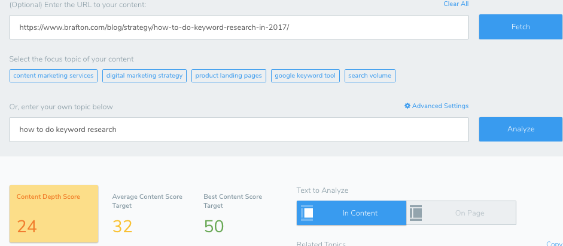Image resolution: width=563 pixels, height=246 pixels.
Task: Pick the 'product landing pages' topic tag
Action: [x=229, y=76]
